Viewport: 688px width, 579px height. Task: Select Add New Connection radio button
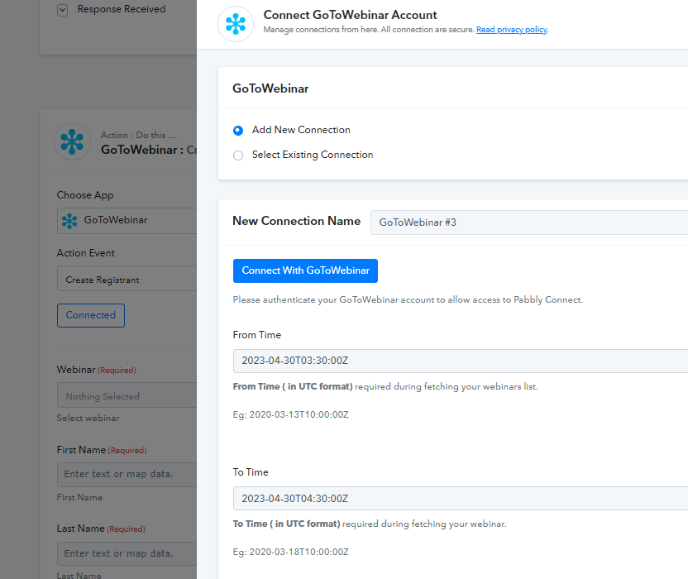click(238, 131)
